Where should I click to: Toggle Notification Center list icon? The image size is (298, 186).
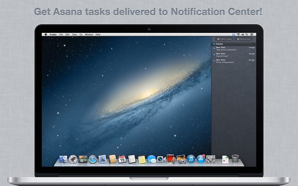tap(252, 35)
